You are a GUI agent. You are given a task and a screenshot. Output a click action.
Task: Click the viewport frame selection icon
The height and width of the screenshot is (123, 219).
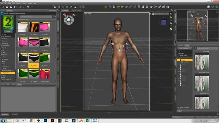171,26
